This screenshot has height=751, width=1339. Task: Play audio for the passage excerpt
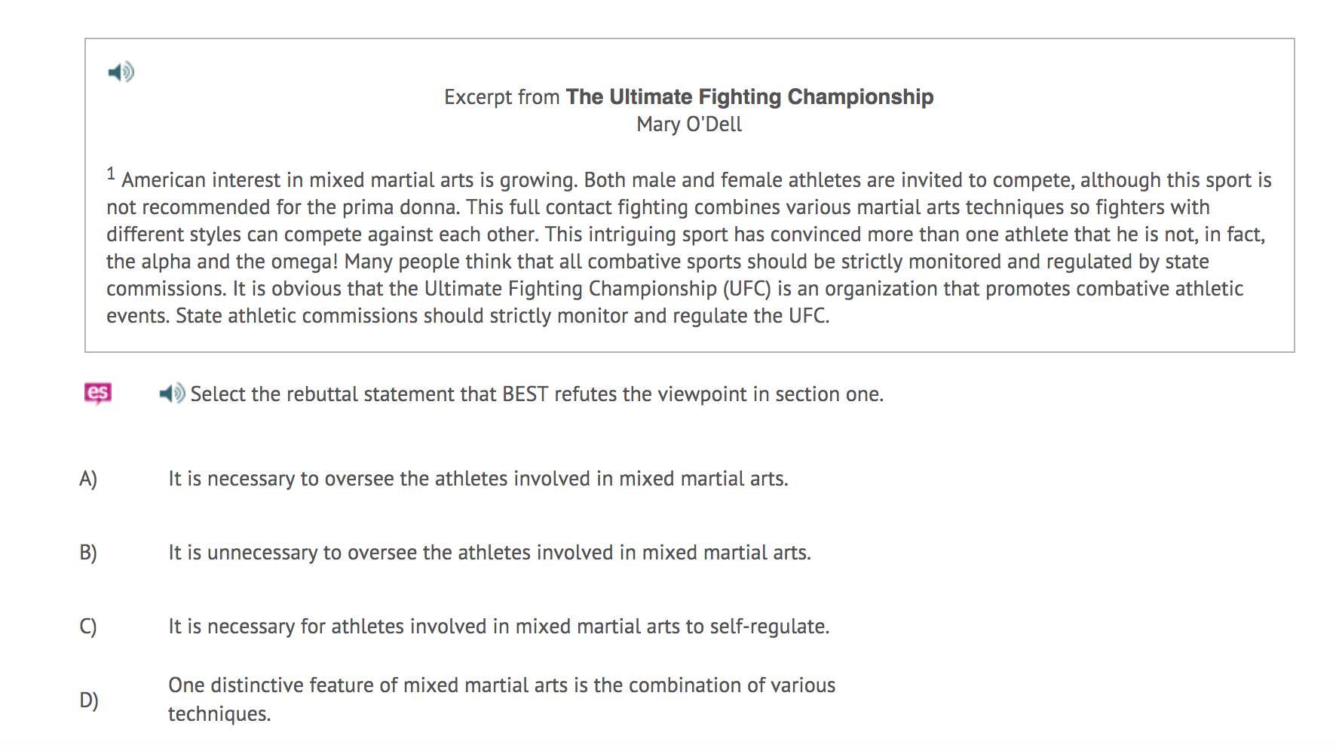pos(121,72)
